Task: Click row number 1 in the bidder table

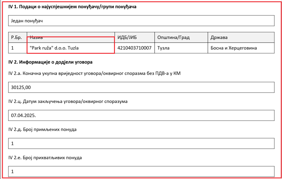Action: 18,48
